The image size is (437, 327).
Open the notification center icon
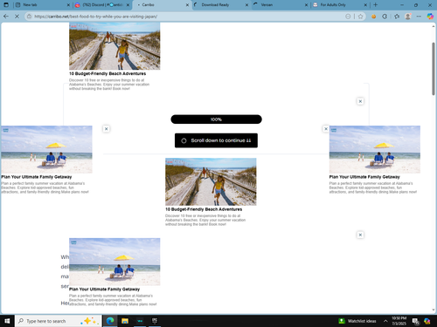(x=415, y=321)
